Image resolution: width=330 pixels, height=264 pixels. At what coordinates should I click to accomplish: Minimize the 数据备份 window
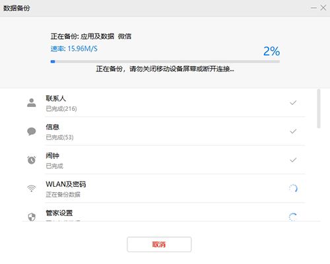313,8
